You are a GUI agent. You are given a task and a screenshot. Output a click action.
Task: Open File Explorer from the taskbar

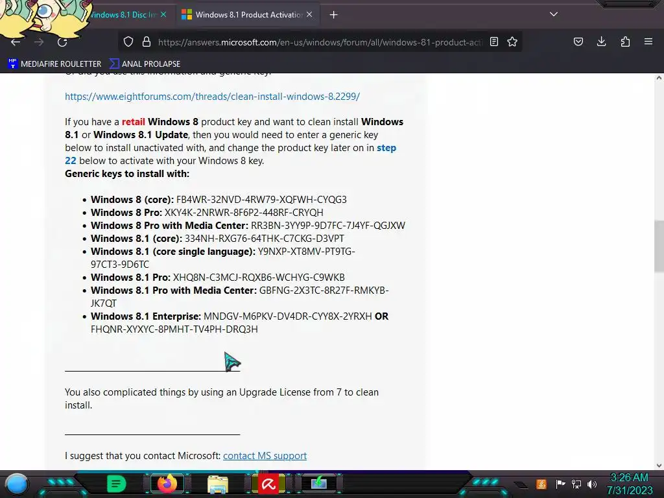pos(218,484)
